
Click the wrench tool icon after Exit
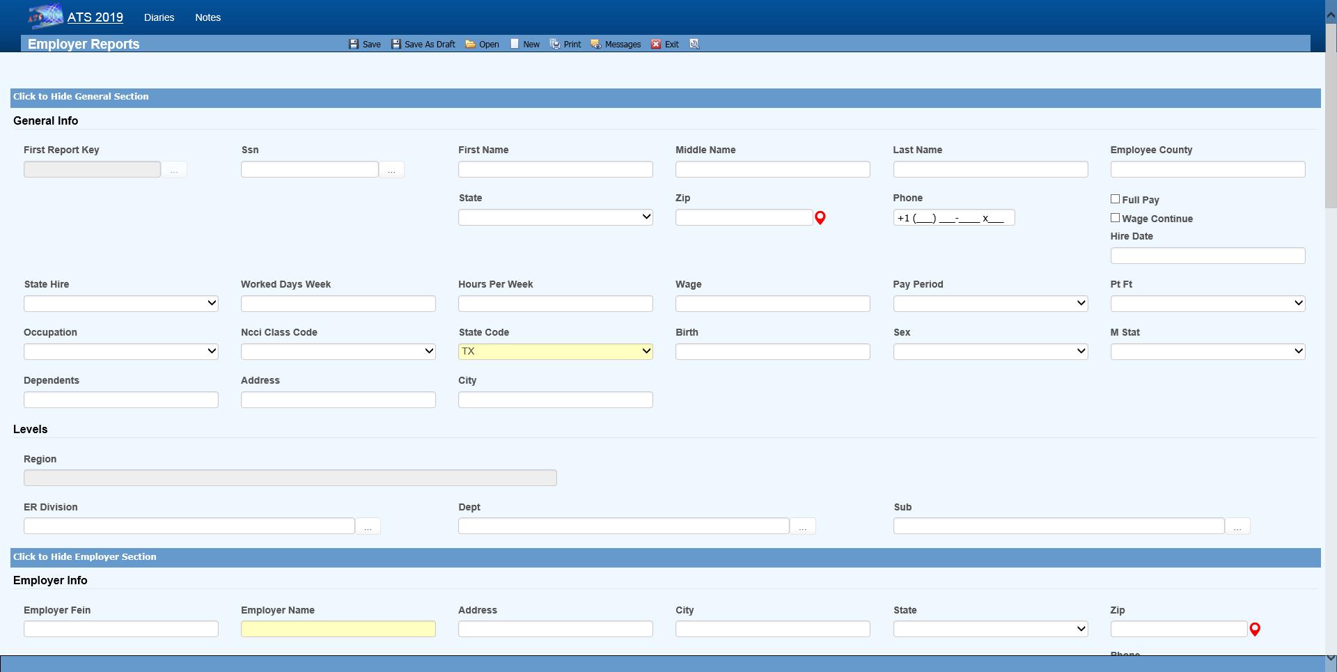(x=694, y=44)
